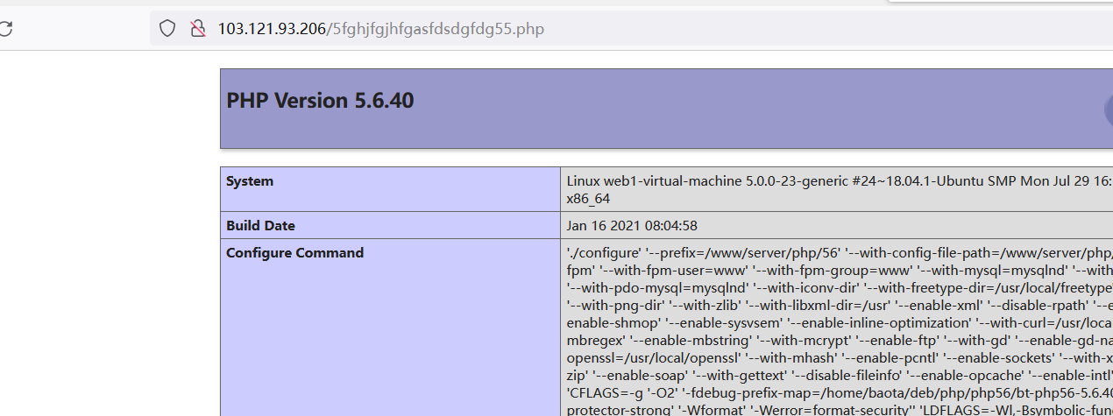This screenshot has width=1113, height=416.
Task: Select the "x86_64" architecture text
Action: (588, 199)
